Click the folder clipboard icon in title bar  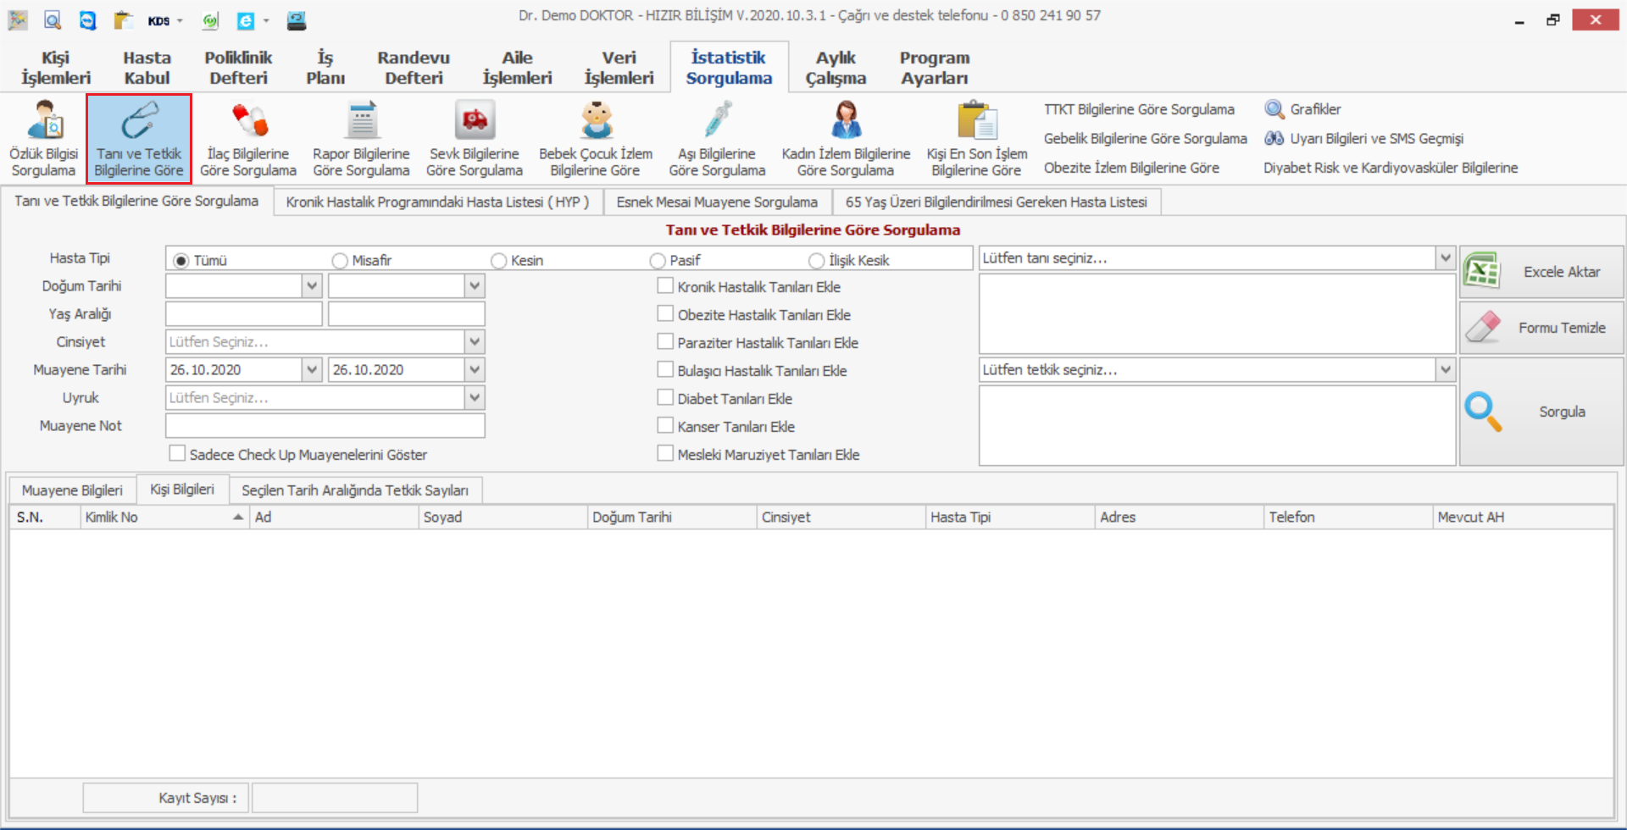pos(124,20)
